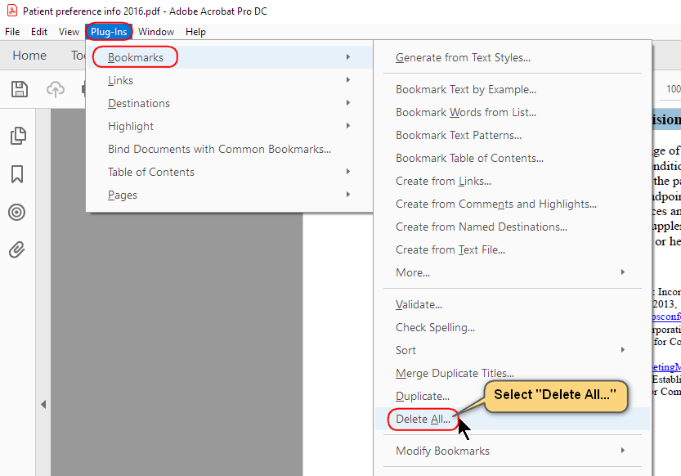Screen dimensions: 681x476
Task: Save the document using the Save icon
Action: point(20,89)
